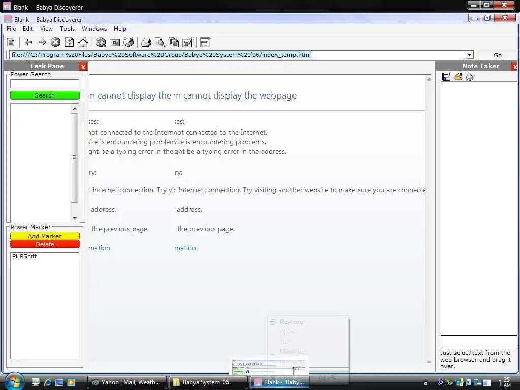Open history via the clock icon
This screenshot has height=390, width=520.
128,42
